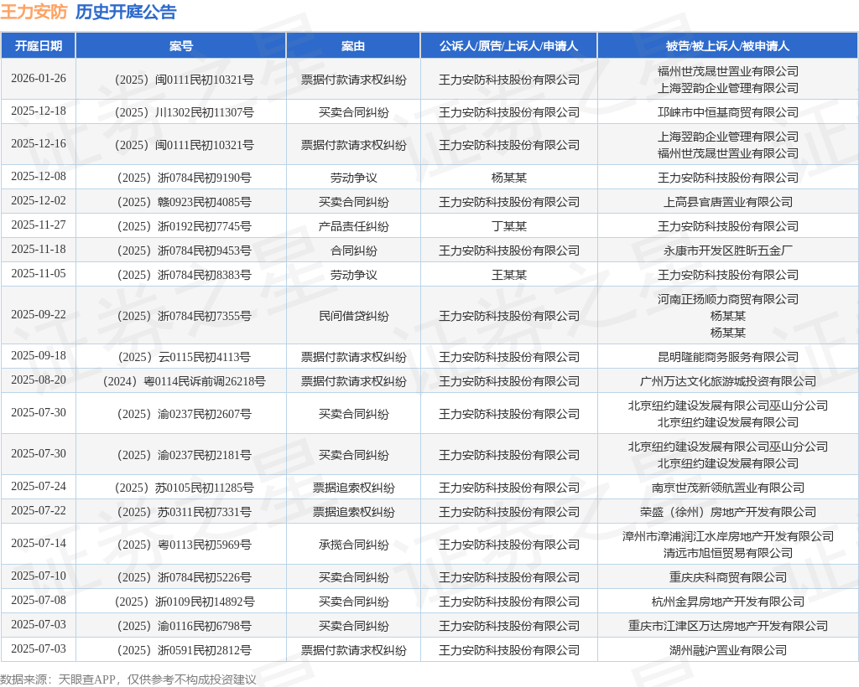The image size is (859, 687).
Task: Click case number 浙0784民初9190号
Action: coord(184,178)
